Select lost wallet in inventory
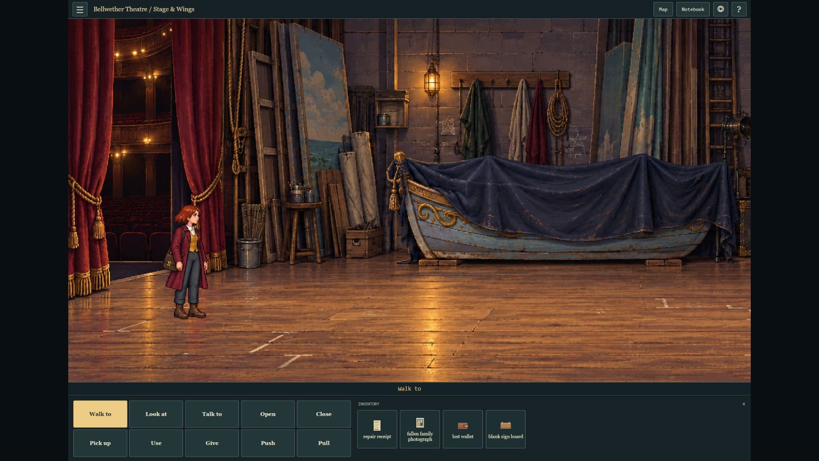Screen dimensions: 819x461 pos(463,429)
